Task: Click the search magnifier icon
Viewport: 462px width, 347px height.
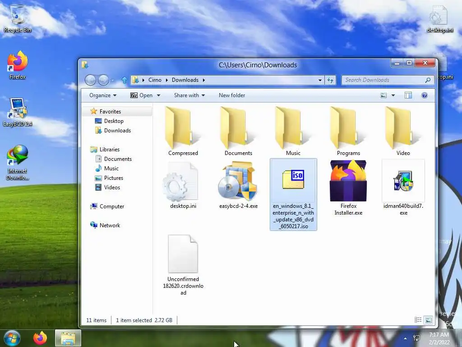Action: pos(428,80)
